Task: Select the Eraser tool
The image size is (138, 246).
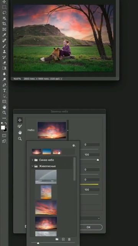Action: pos(4,63)
